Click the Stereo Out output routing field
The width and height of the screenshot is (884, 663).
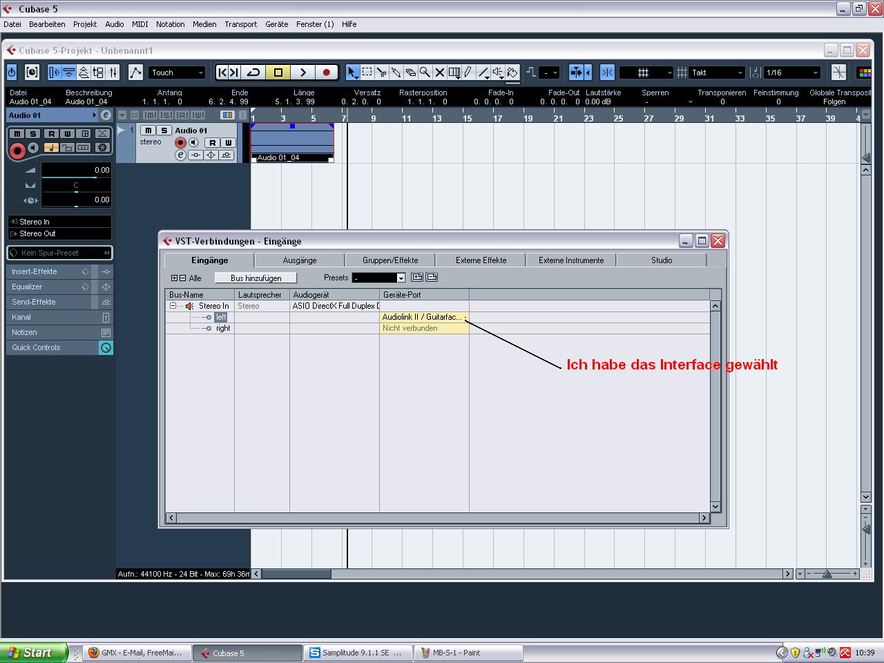59,233
